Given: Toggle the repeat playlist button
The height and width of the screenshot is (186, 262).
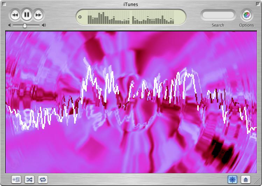Looking at the screenshot, I should 43,179.
